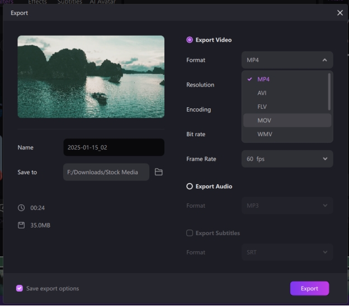Open the Effects tab behind the dialog

point(37,2)
